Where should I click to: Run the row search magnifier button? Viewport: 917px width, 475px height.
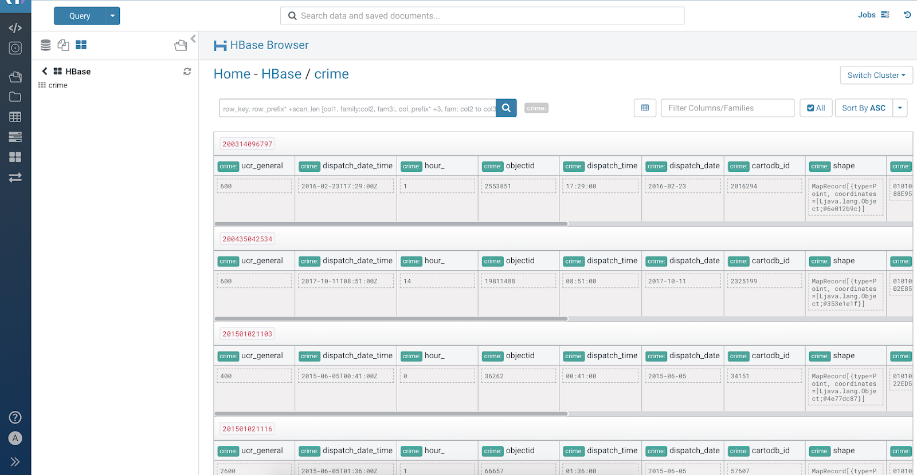[x=506, y=108]
